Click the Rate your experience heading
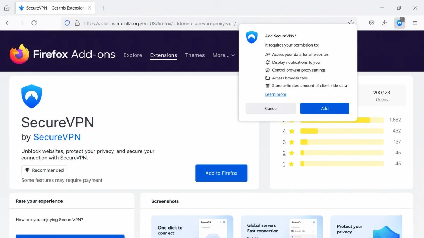The image size is (424, 238). [x=39, y=201]
